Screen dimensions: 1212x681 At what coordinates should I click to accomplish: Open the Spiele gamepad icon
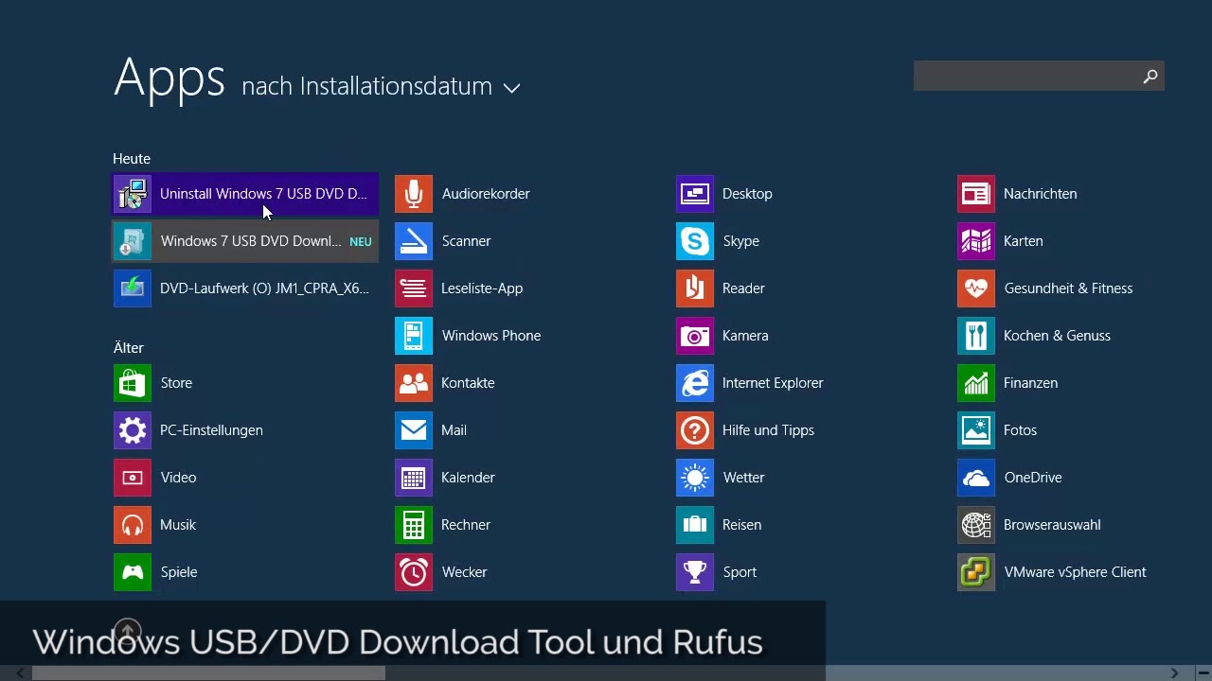coord(133,572)
